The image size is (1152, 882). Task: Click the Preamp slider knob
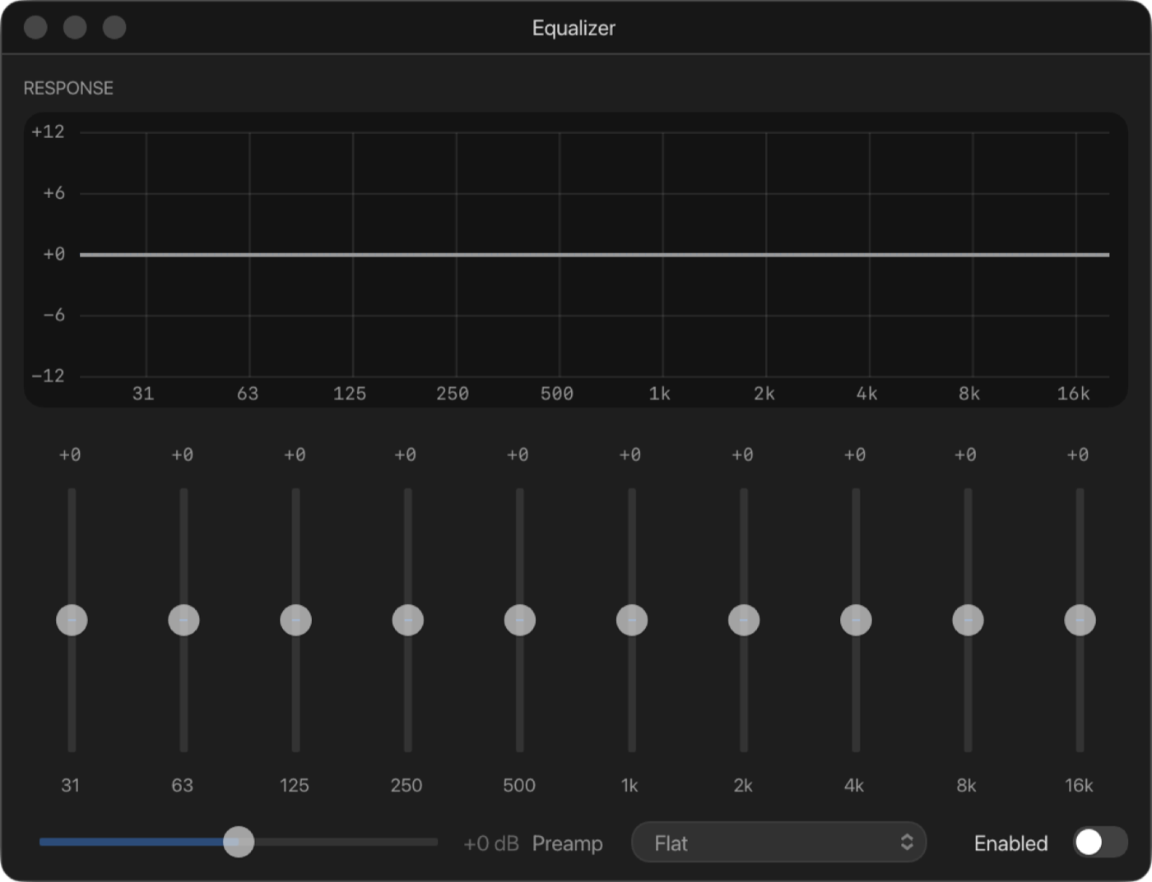239,842
